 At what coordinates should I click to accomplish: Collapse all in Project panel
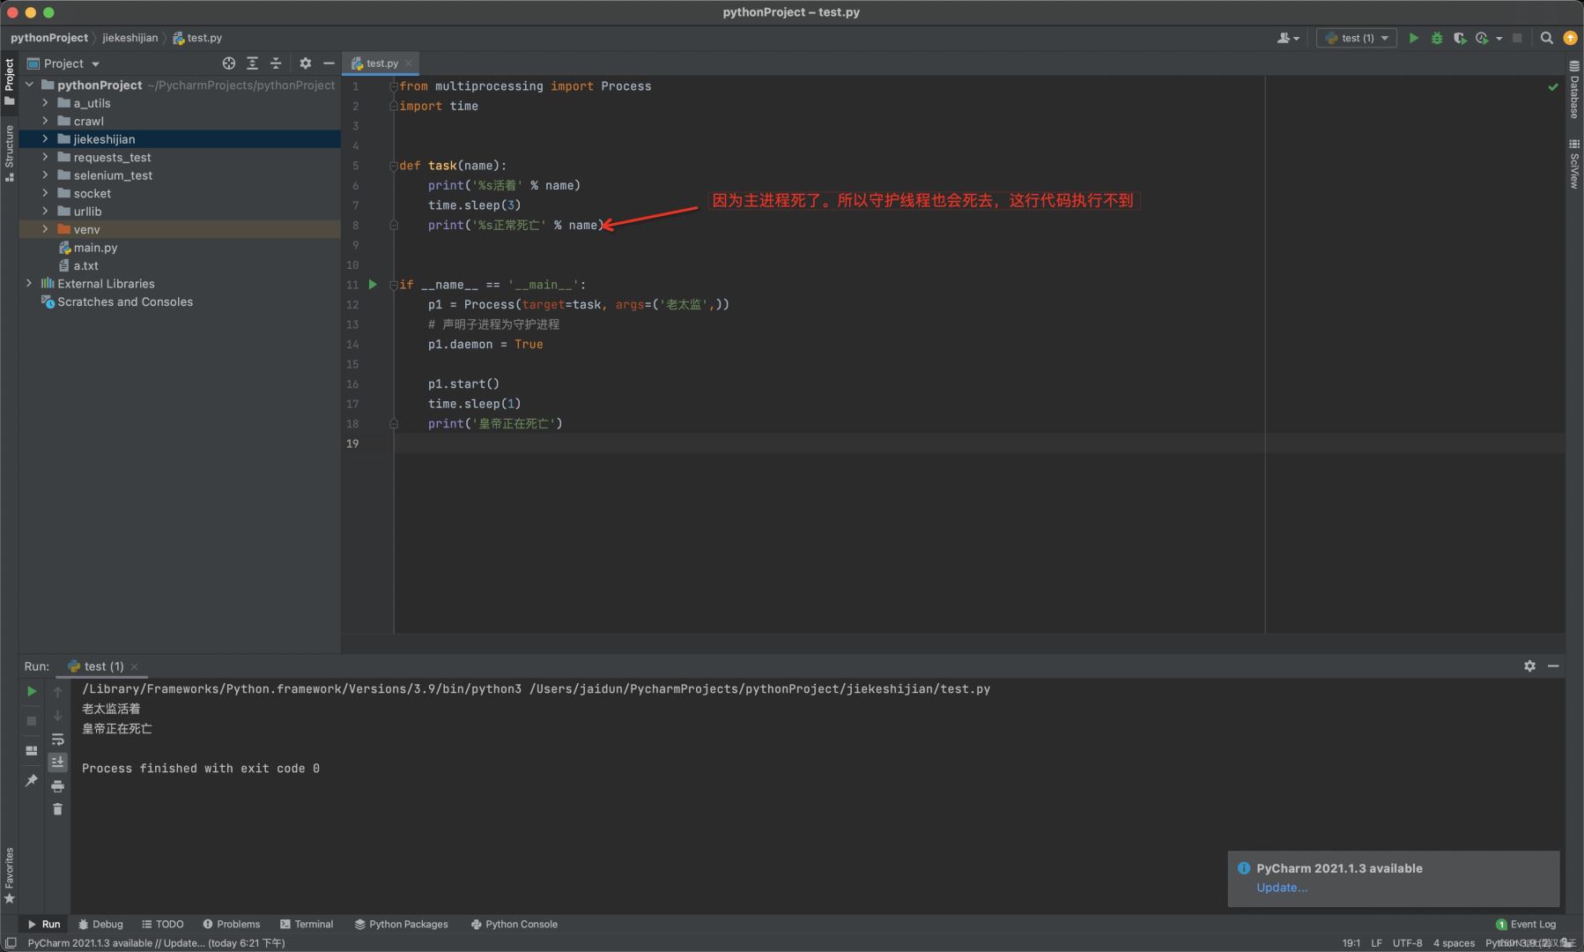point(276,63)
